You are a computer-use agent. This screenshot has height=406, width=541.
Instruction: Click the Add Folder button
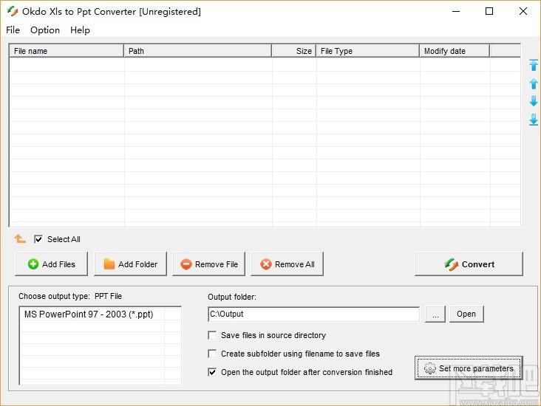tap(130, 264)
